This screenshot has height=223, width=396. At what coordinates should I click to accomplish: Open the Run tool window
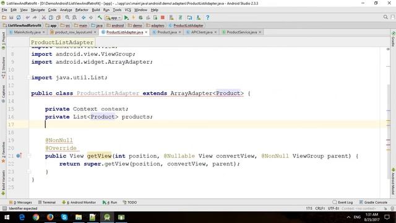coord(110,203)
